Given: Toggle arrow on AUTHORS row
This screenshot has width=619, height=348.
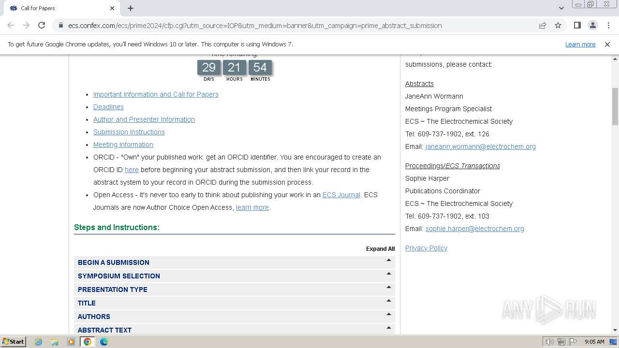Looking at the screenshot, I should click(x=389, y=314).
